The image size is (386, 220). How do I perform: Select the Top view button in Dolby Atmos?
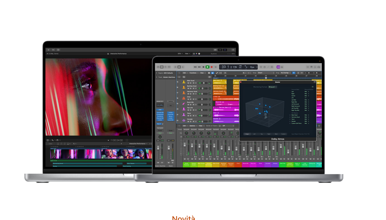pos(262,134)
